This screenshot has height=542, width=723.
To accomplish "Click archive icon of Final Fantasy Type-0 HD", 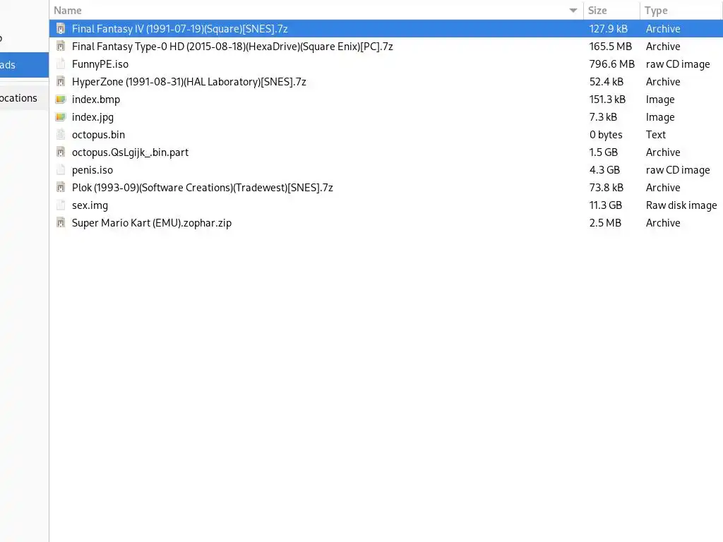I will coord(61,46).
